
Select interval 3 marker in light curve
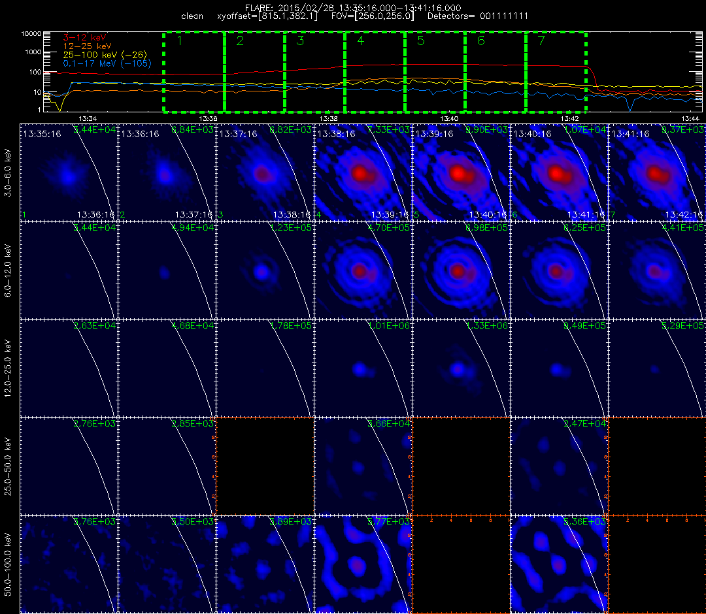(x=300, y=40)
